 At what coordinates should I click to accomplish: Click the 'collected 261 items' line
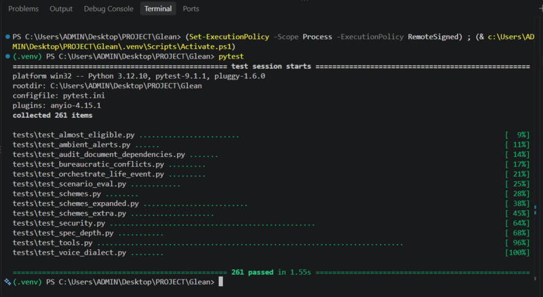(x=53, y=115)
